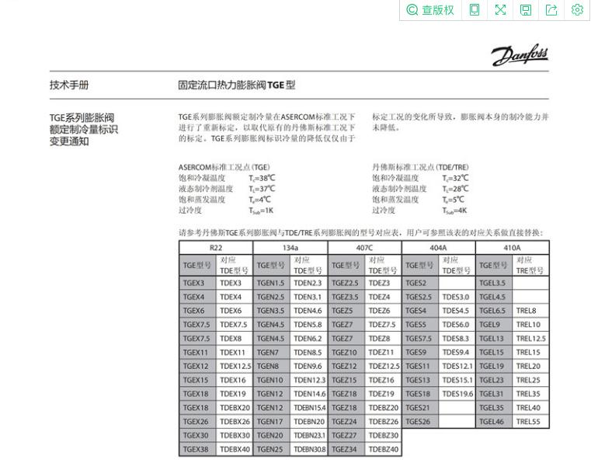Viewport: 598px width, 470px height.
Task: Select the title 固定流口热力膨胀阀 TGE 型
Action: click(236, 85)
